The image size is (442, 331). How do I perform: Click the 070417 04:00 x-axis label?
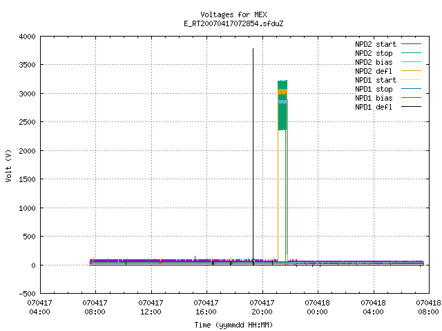tap(39, 308)
